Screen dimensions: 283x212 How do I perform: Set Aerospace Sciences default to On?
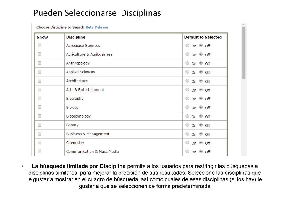point(187,46)
